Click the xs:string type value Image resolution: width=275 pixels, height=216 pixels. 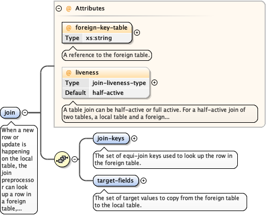99,38
